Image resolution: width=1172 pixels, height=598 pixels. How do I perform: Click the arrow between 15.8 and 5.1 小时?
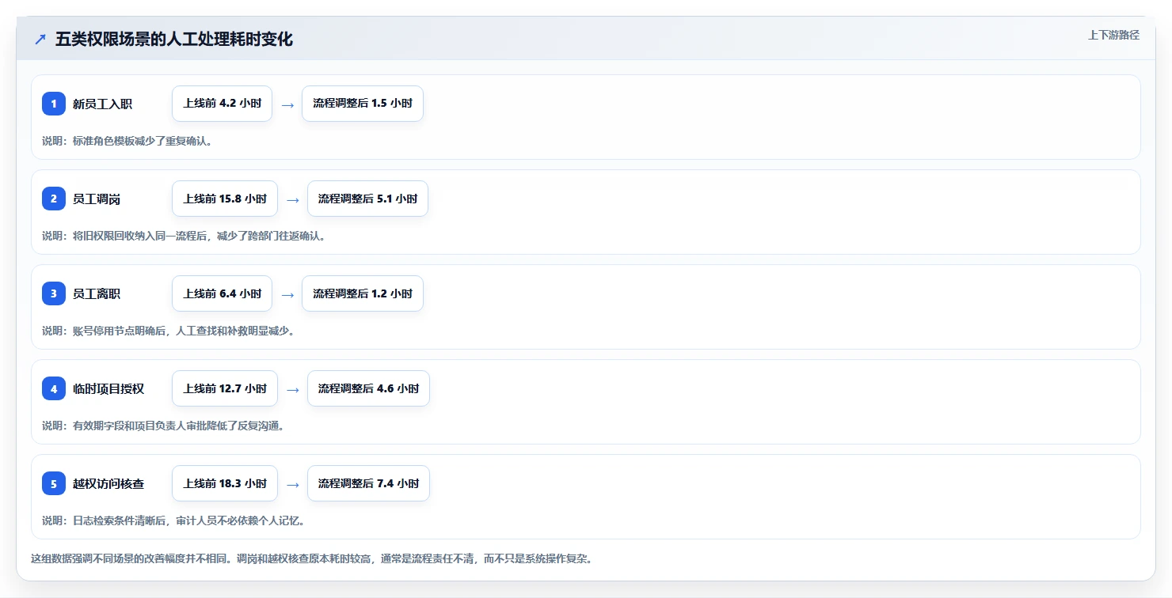(x=293, y=199)
